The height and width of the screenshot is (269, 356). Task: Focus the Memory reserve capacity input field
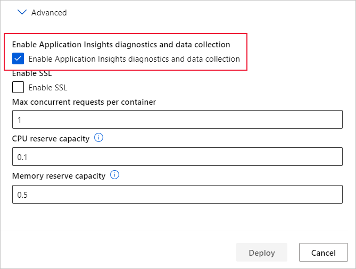click(177, 195)
